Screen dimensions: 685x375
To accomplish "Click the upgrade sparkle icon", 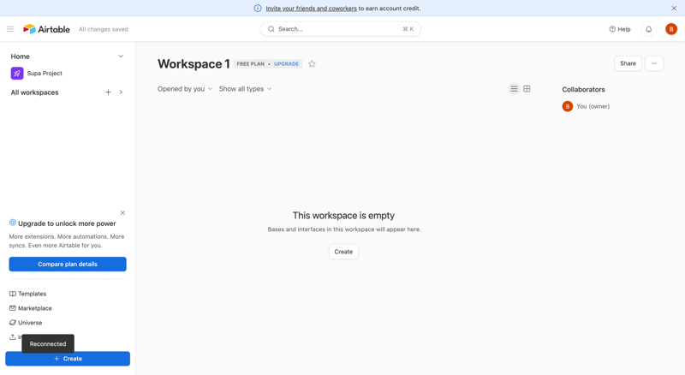I will coord(13,223).
